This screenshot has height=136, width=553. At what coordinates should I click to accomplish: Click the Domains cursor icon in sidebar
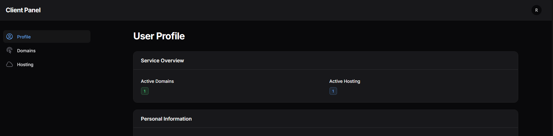click(9, 50)
